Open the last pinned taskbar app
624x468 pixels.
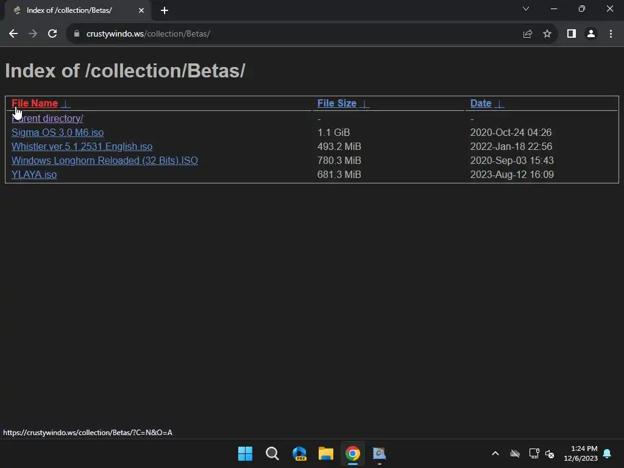point(379,453)
